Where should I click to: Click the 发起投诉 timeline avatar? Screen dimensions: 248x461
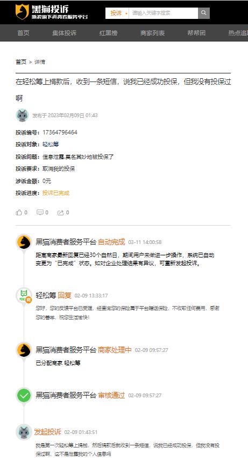[24, 432]
